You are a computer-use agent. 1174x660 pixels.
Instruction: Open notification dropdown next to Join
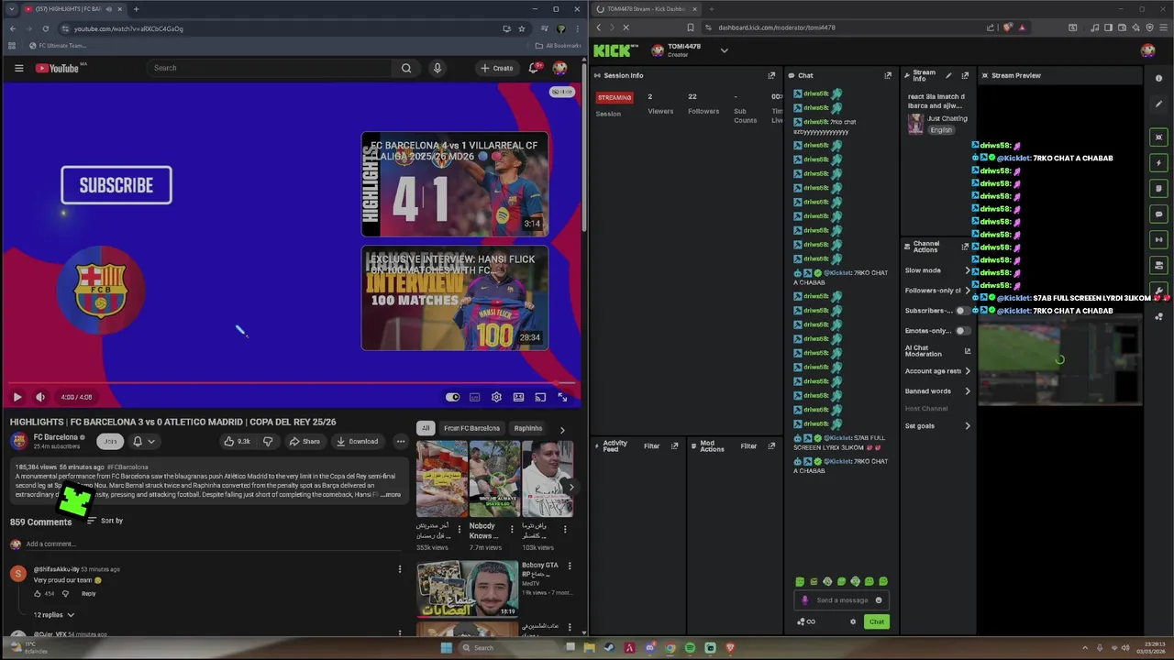(x=143, y=441)
